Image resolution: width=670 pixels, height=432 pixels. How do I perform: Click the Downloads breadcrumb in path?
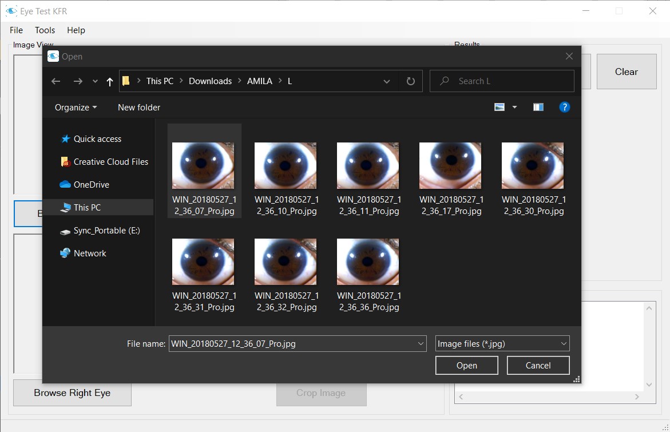coord(210,81)
